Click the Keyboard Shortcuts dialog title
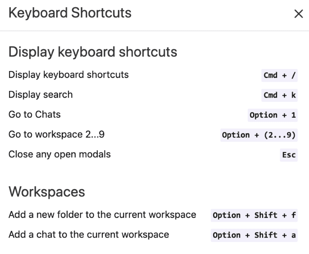The width and height of the screenshot is (309, 254). (70, 13)
